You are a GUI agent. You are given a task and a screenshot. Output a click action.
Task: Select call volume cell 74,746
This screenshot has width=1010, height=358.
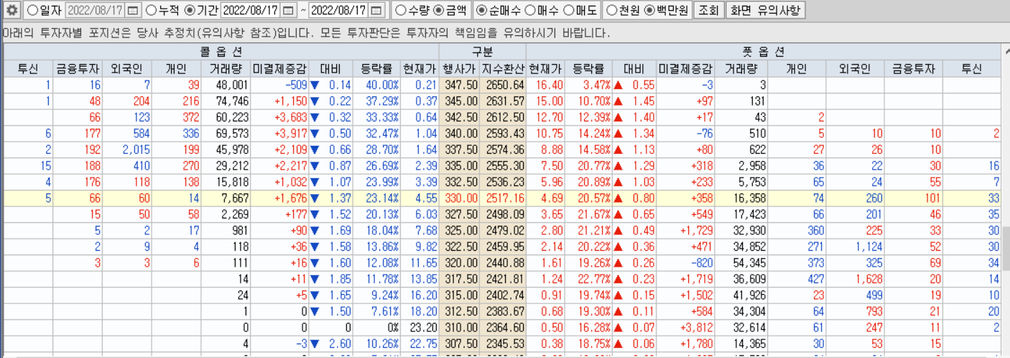tap(226, 101)
